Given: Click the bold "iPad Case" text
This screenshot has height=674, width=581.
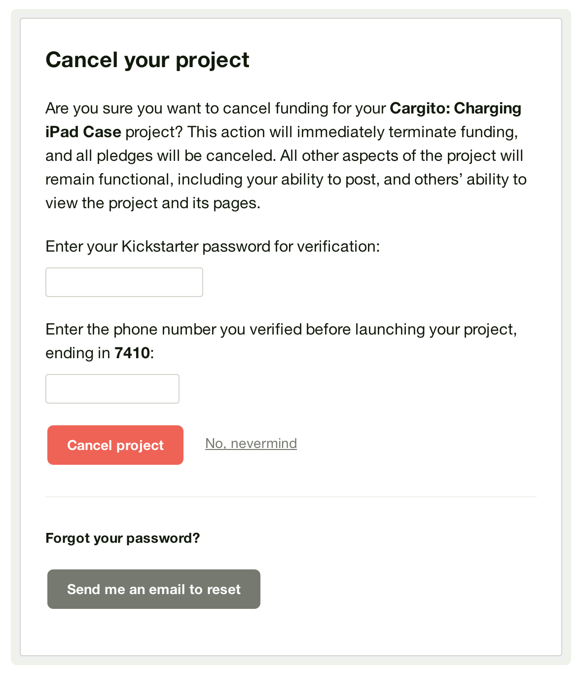Looking at the screenshot, I should point(83,132).
